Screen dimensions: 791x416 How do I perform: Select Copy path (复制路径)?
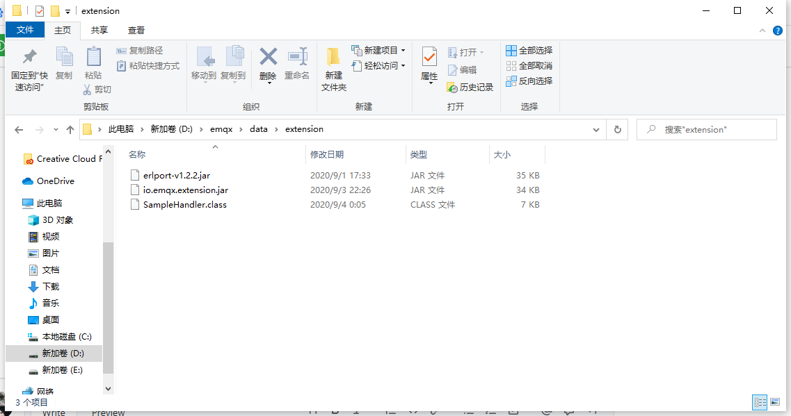pyautogui.click(x=141, y=51)
